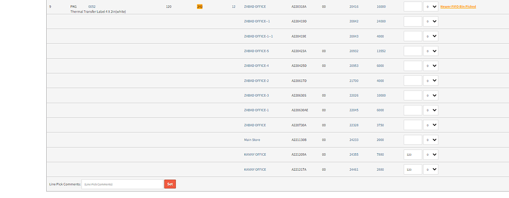The width and height of the screenshot is (509, 198).
Task: Open the dropdown in the A220425D row
Action: (x=431, y=66)
